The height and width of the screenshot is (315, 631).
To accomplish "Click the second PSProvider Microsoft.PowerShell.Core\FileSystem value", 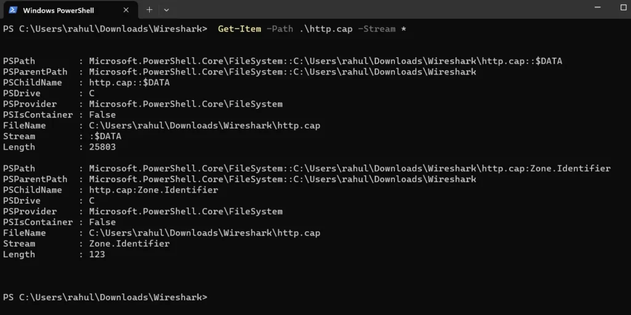I will click(185, 212).
